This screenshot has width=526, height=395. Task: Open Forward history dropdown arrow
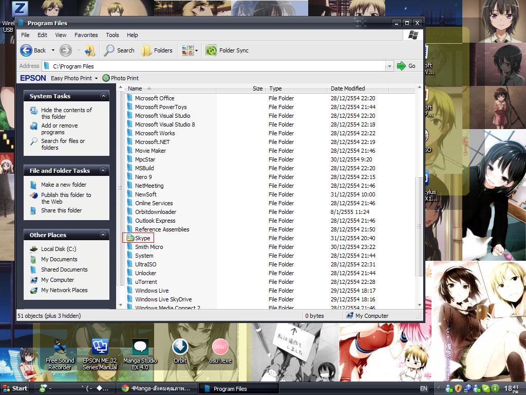pos(78,50)
